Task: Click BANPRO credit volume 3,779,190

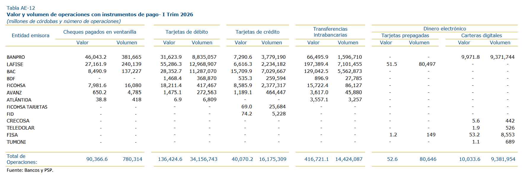Action: coord(273,57)
